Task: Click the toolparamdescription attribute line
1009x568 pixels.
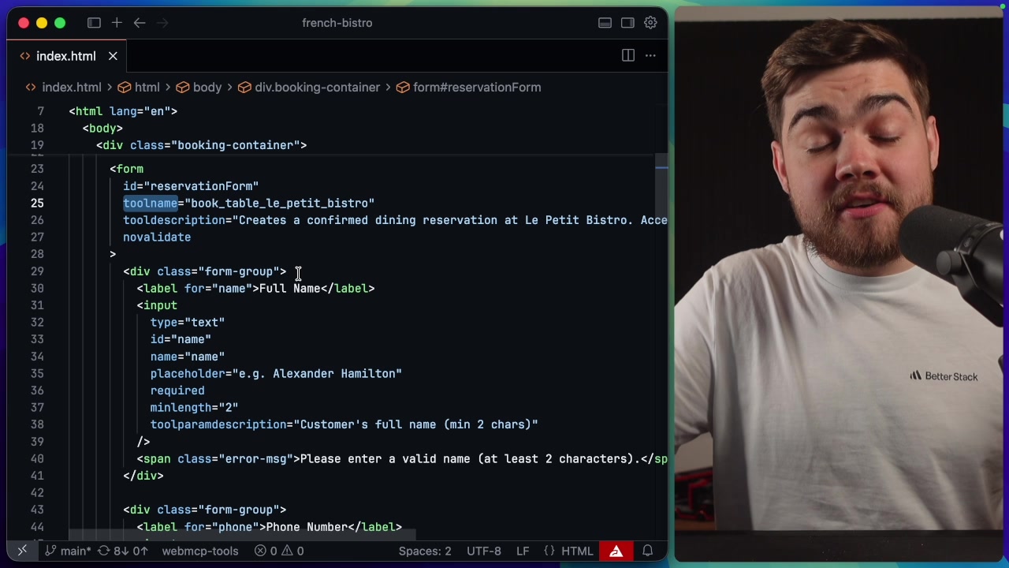Action: coord(344,424)
